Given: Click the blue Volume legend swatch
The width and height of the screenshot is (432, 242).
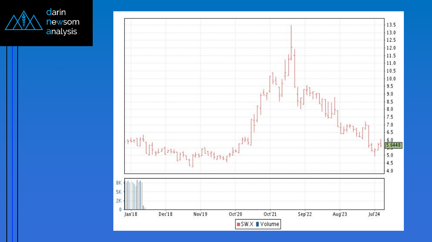Looking at the screenshot, I should (257, 224).
